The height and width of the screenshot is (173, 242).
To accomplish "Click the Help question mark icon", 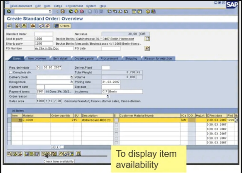I will click(x=148, y=12).
